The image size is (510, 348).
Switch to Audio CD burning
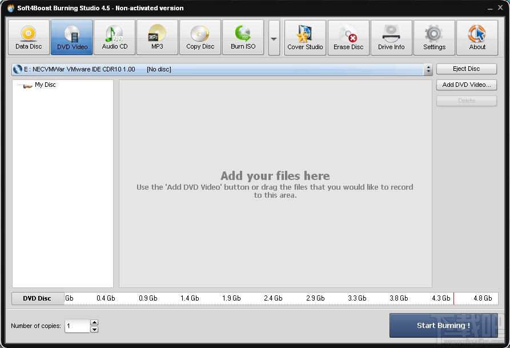(114, 37)
